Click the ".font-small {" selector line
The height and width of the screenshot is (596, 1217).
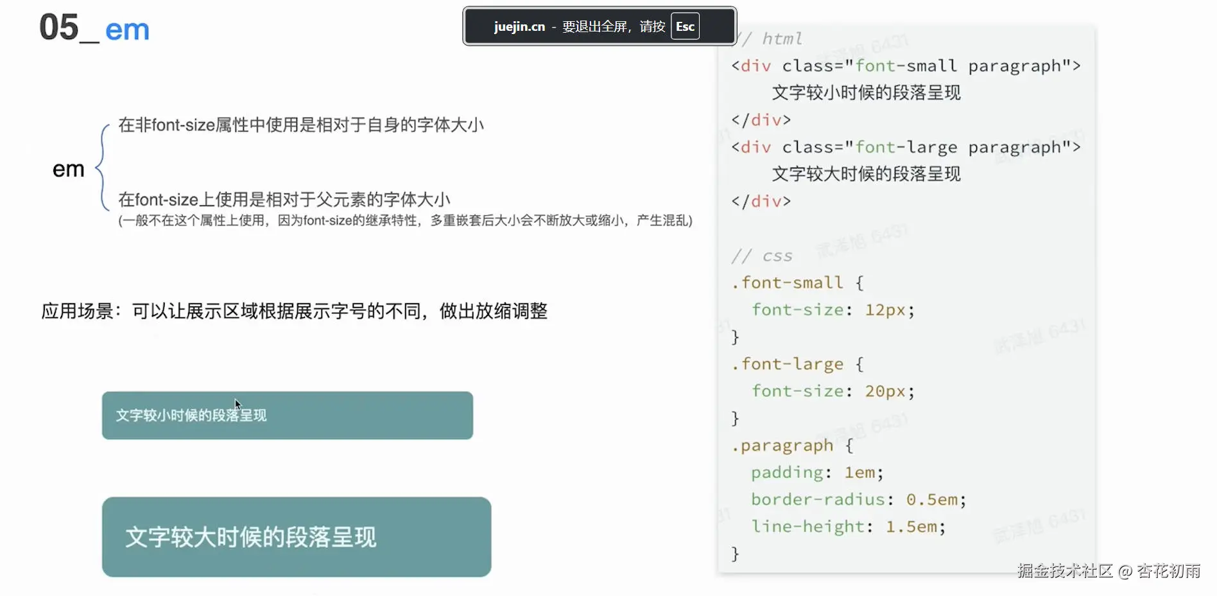[x=798, y=283]
